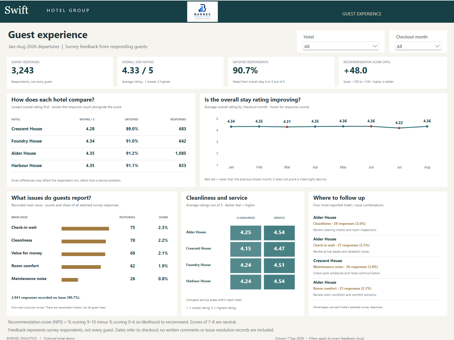Click the March 4.31 data point
Image resolution: width=454 pixels, height=340 pixels.
pos(287,127)
